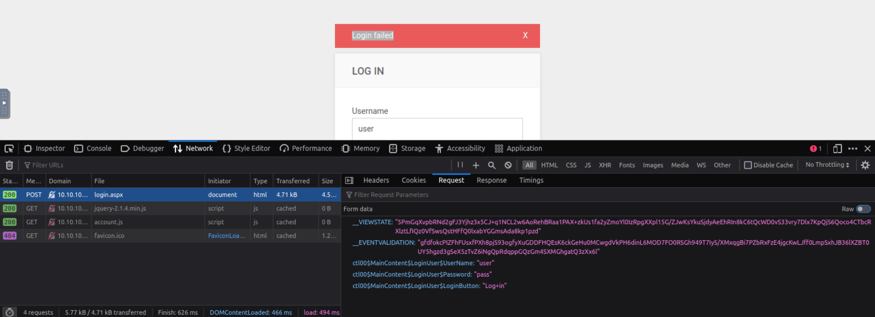Click the element picker icon
This screenshot has width=875, height=317.
tap(9, 149)
